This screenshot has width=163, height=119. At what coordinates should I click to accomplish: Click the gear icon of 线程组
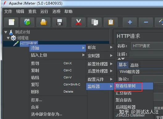click(13, 38)
